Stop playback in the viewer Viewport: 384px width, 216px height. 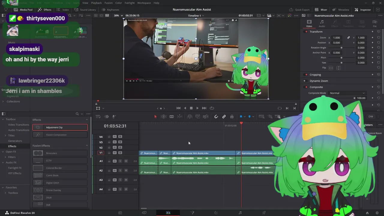click(191, 108)
